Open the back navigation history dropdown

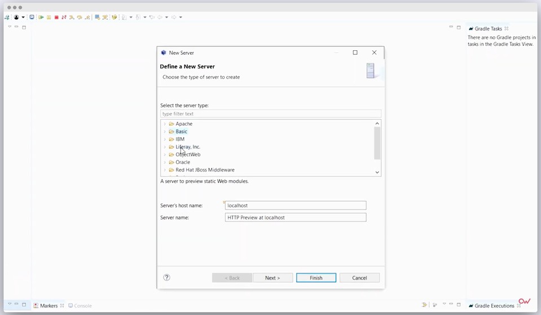[166, 17]
